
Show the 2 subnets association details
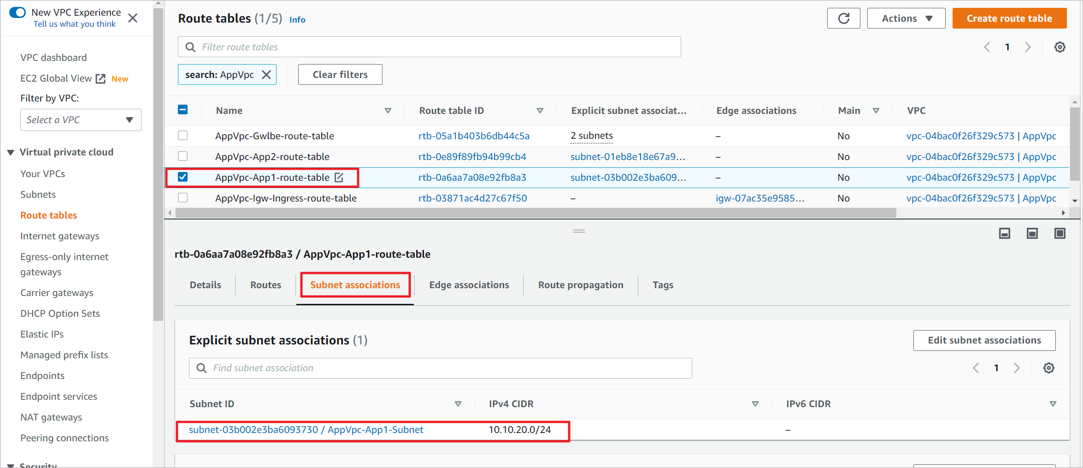[x=592, y=136]
